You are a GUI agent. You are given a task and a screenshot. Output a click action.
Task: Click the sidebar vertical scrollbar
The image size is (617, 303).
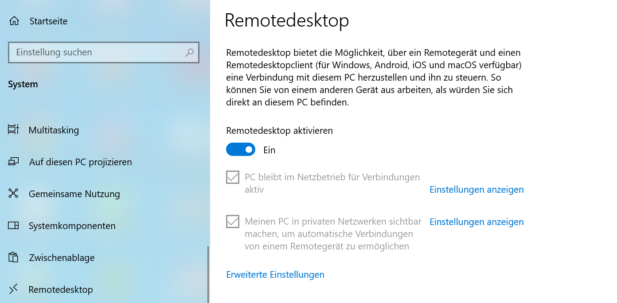[x=207, y=274]
